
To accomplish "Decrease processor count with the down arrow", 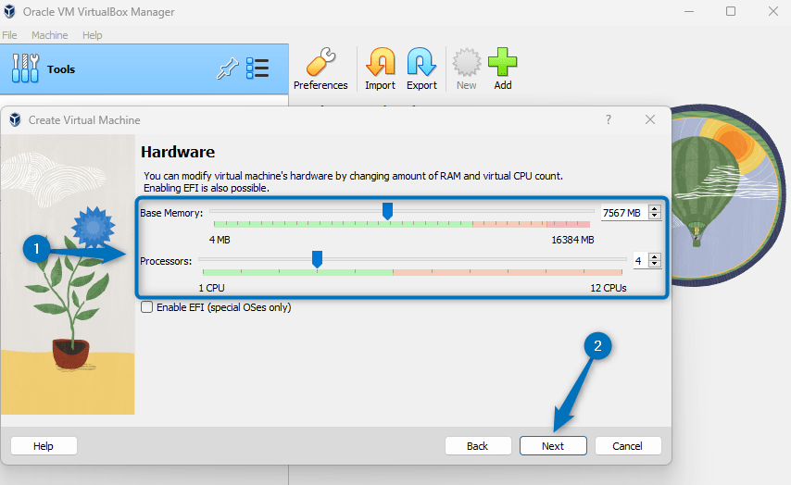I will (x=655, y=264).
